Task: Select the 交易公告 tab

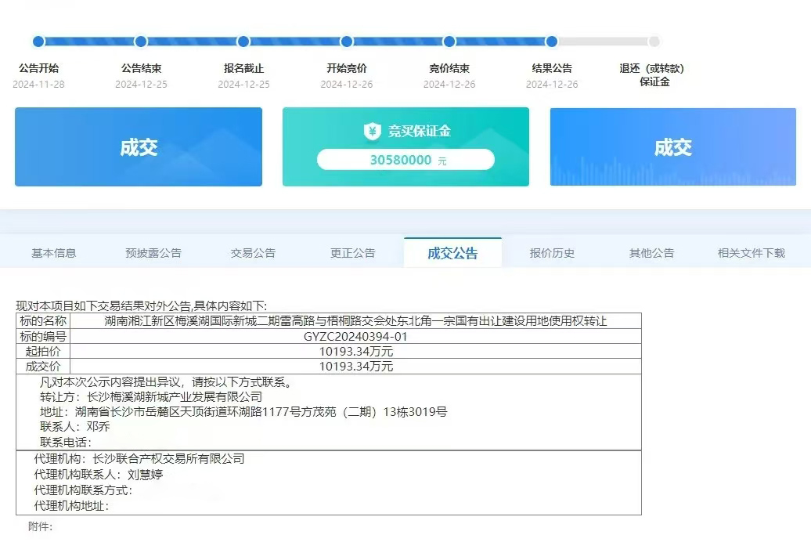Action: point(253,253)
